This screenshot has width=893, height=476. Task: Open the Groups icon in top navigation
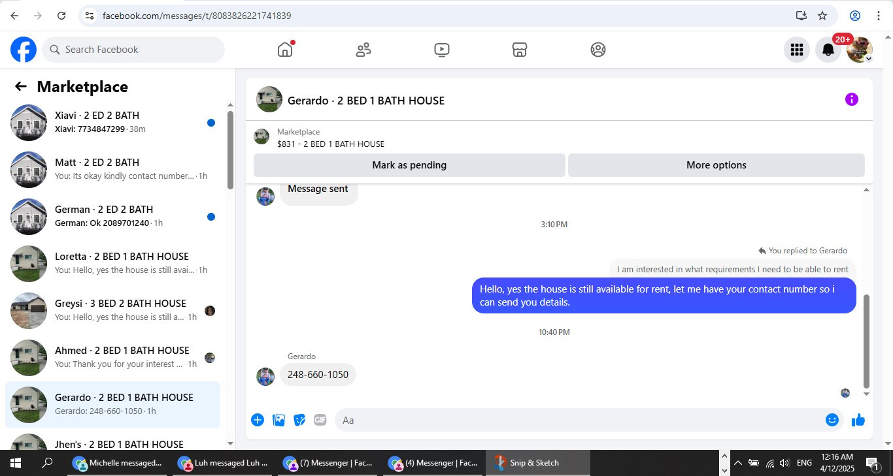tap(598, 50)
